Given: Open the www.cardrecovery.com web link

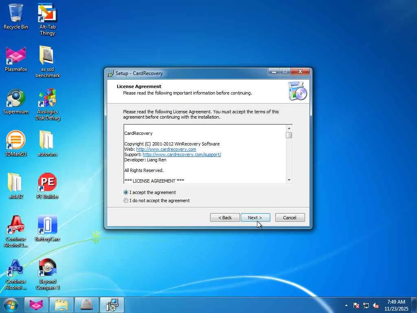Looking at the screenshot, I should 166,149.
